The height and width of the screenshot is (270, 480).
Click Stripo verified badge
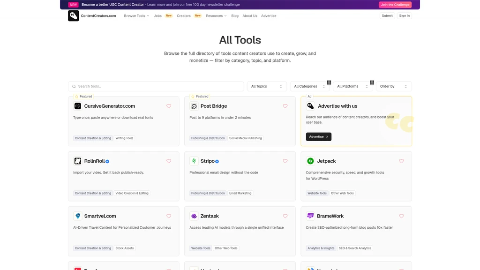[x=217, y=161]
